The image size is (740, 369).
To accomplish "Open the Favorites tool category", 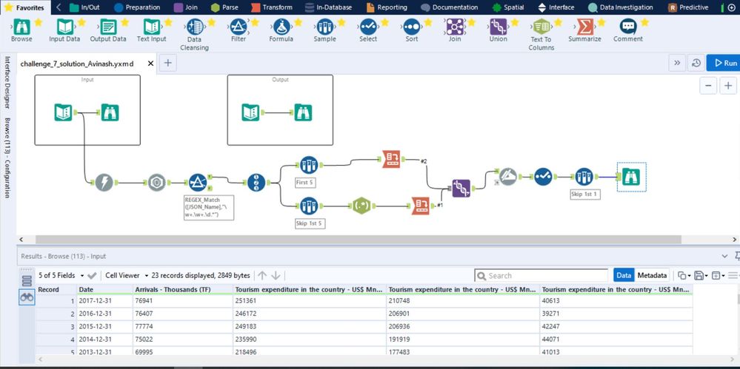I will 24,7.
